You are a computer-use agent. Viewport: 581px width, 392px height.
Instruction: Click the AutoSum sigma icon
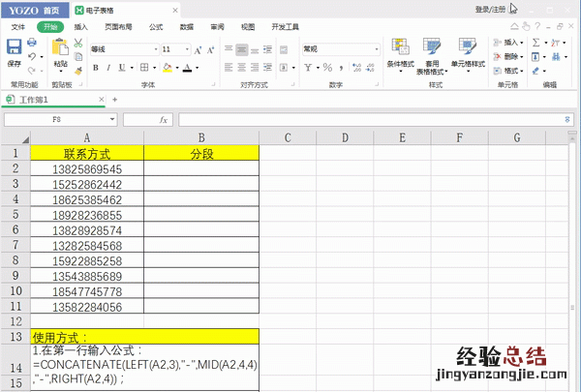(535, 43)
